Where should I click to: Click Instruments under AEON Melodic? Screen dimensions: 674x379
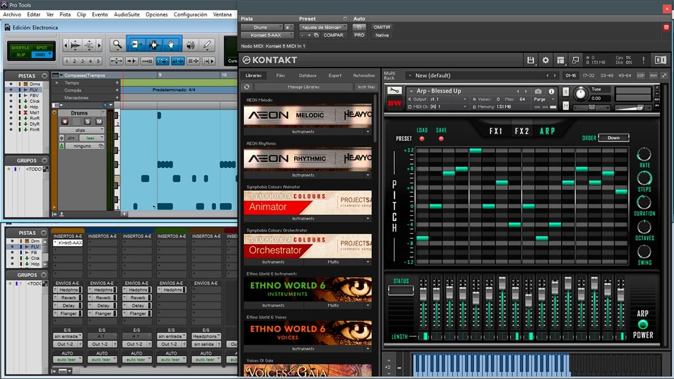(x=303, y=132)
